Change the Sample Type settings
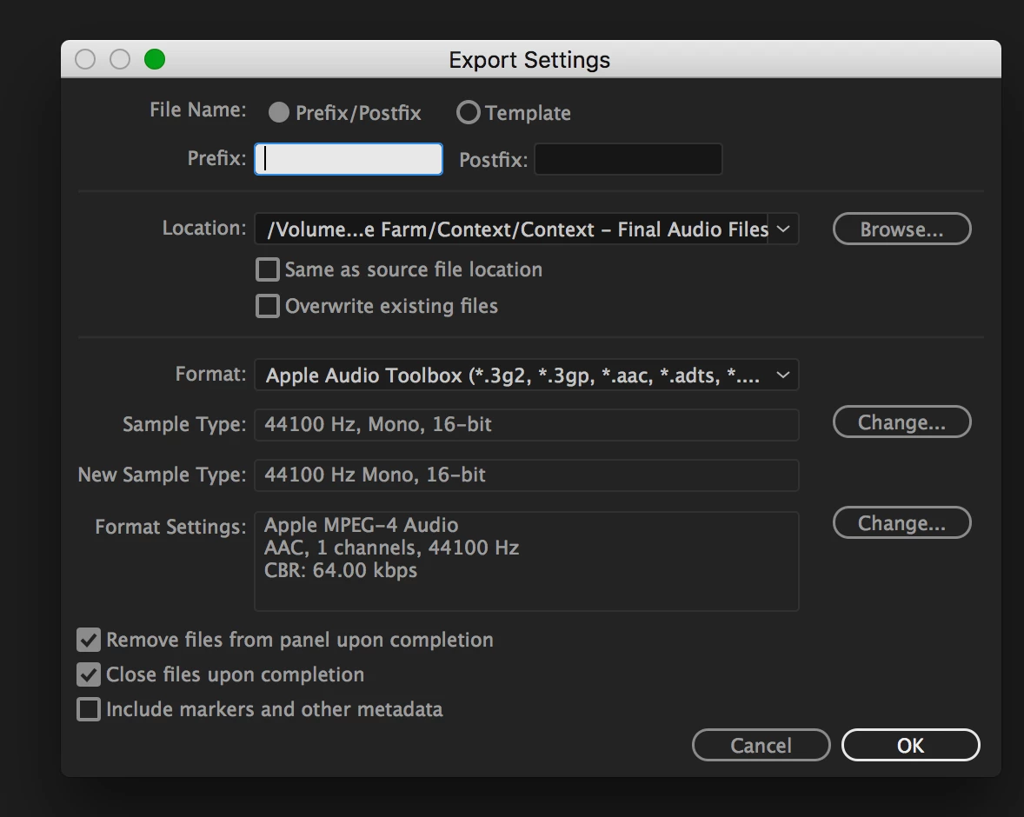 tap(901, 422)
